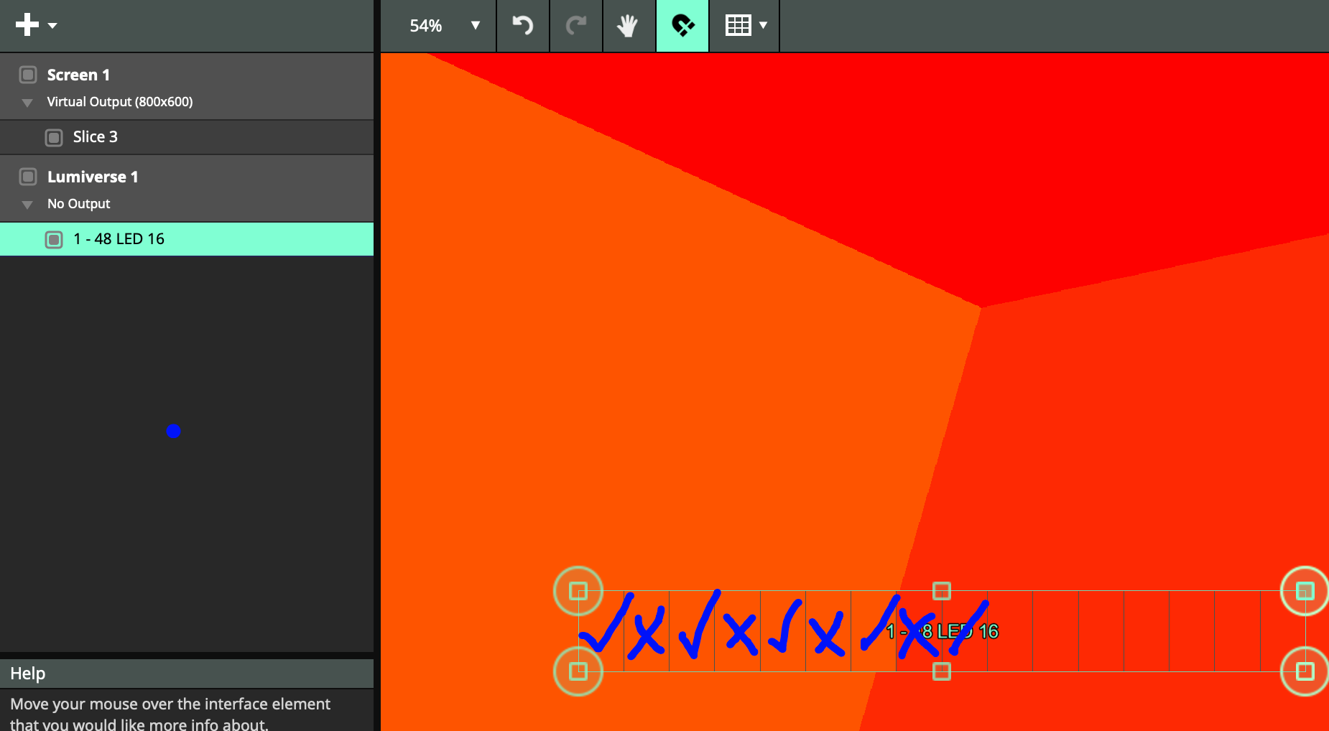Click the redo arrow icon

pos(576,26)
